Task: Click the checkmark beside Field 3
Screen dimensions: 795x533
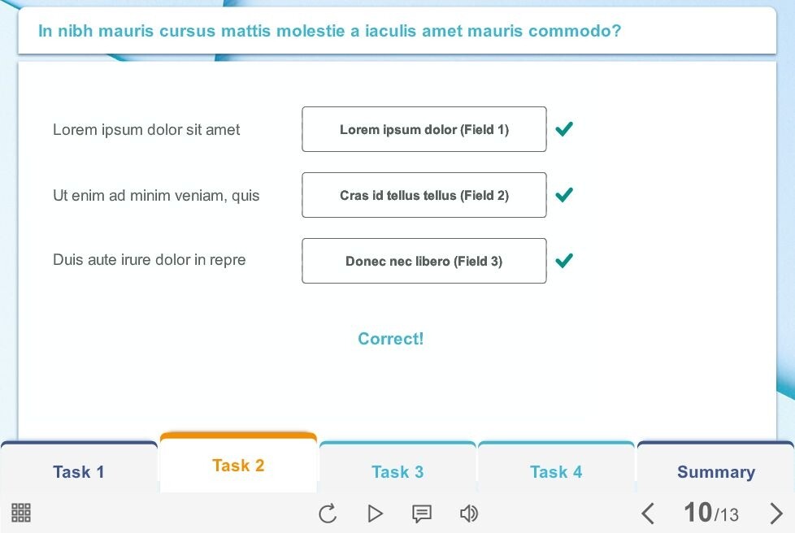Action: 564,261
